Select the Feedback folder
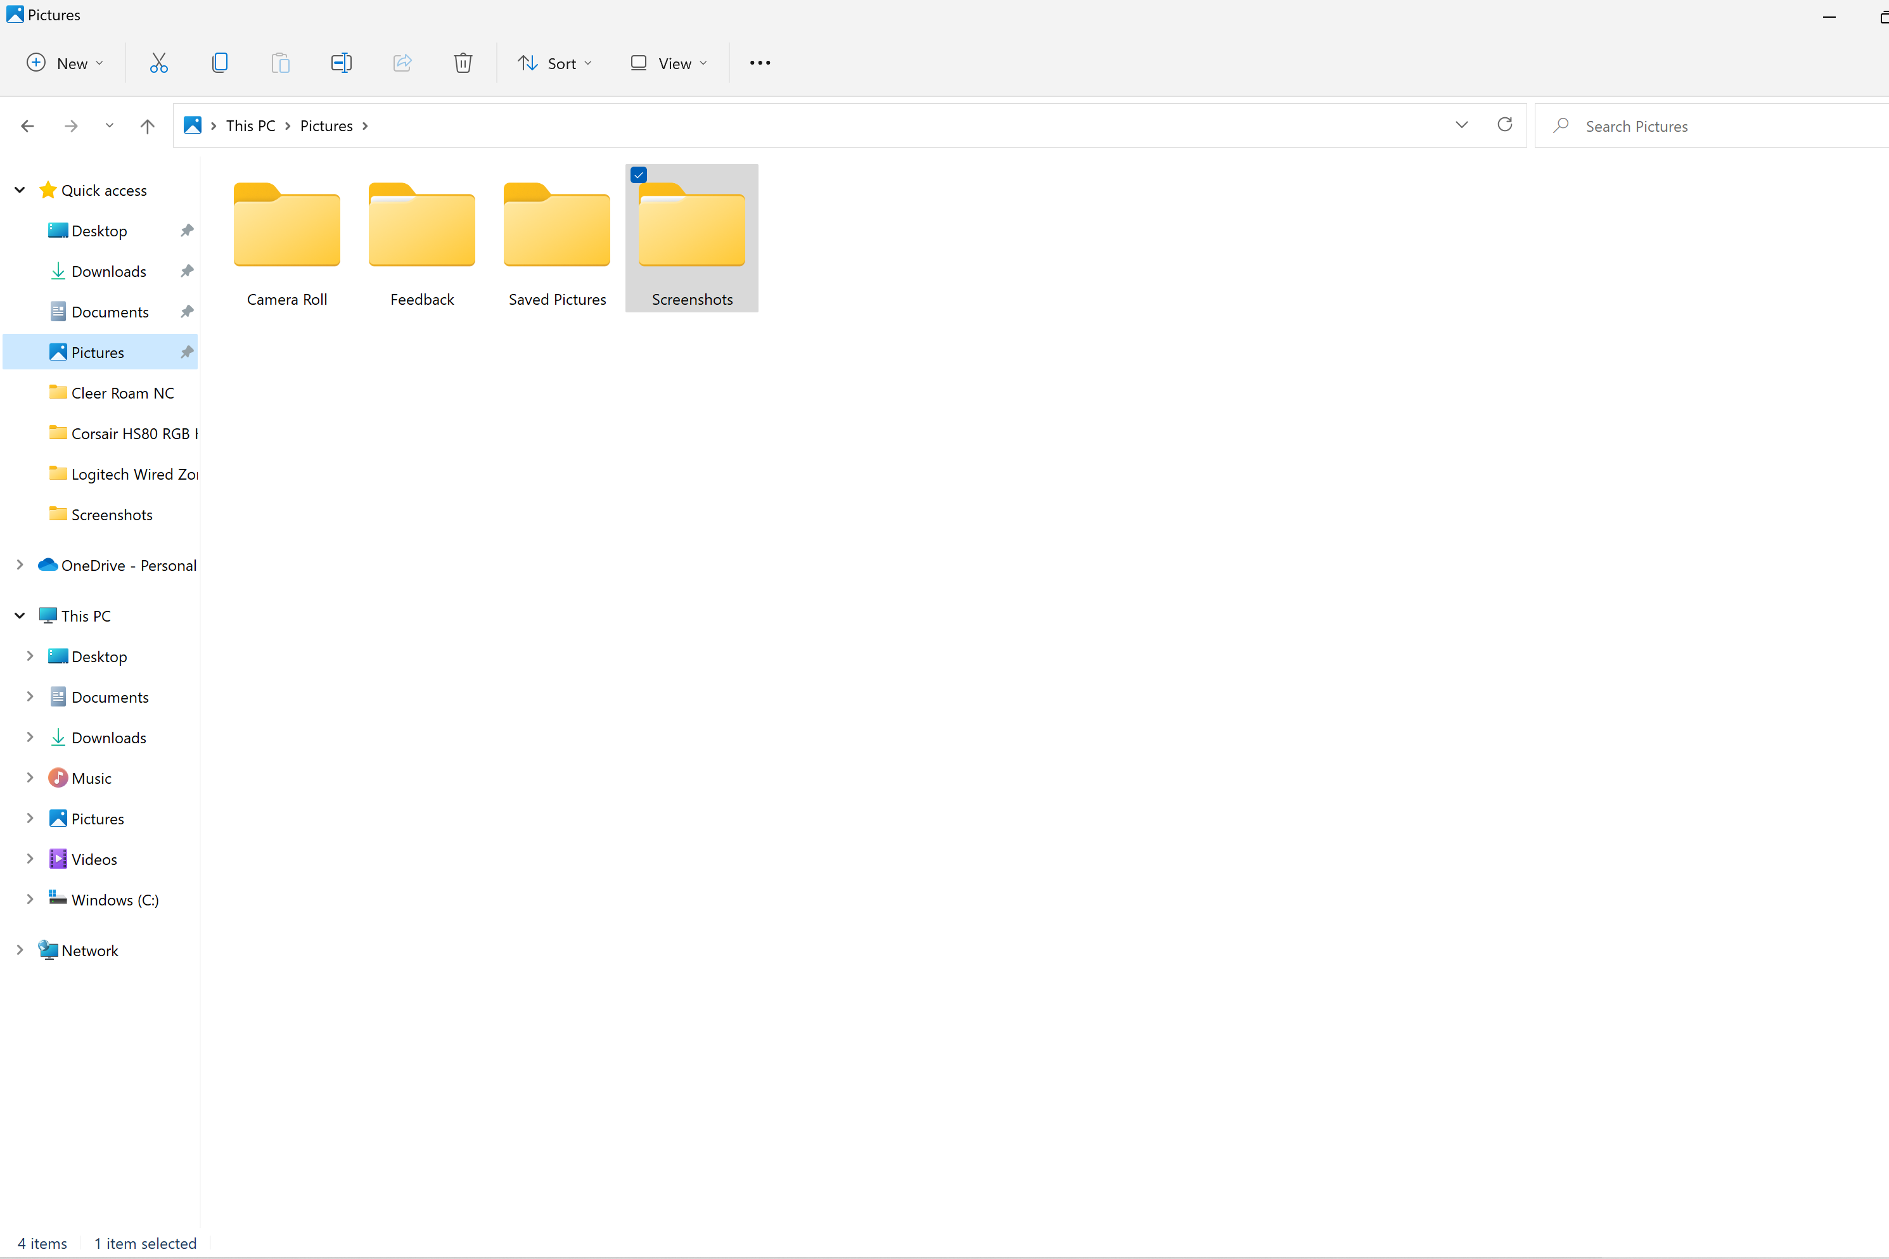Viewport: 1889px width, 1259px height. click(421, 238)
